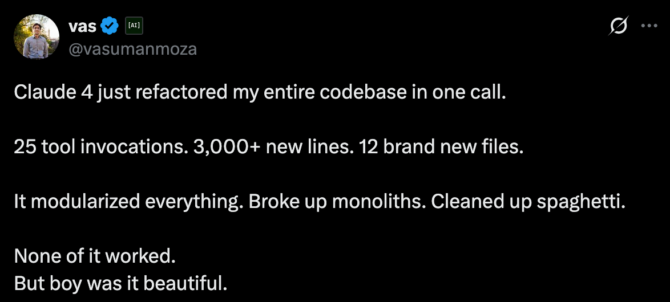
Task: Click the green [AI] affiliation badge
Action: (134, 26)
